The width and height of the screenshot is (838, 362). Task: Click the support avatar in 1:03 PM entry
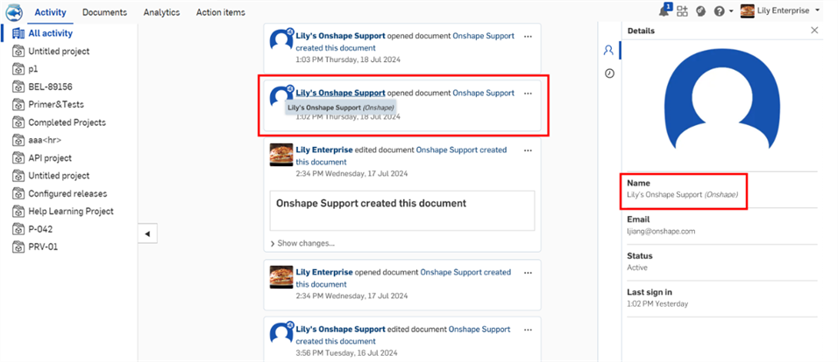pos(281,39)
